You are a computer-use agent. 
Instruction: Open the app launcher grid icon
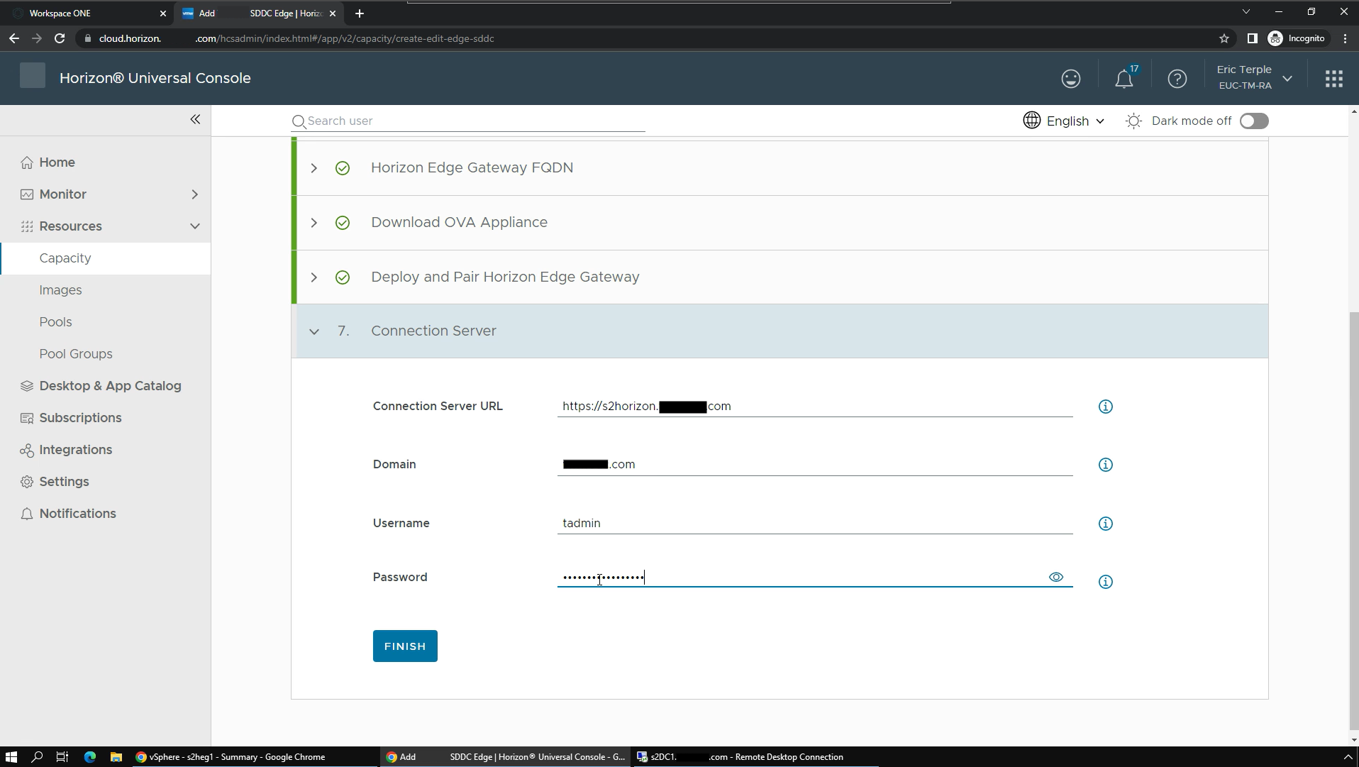point(1333,78)
